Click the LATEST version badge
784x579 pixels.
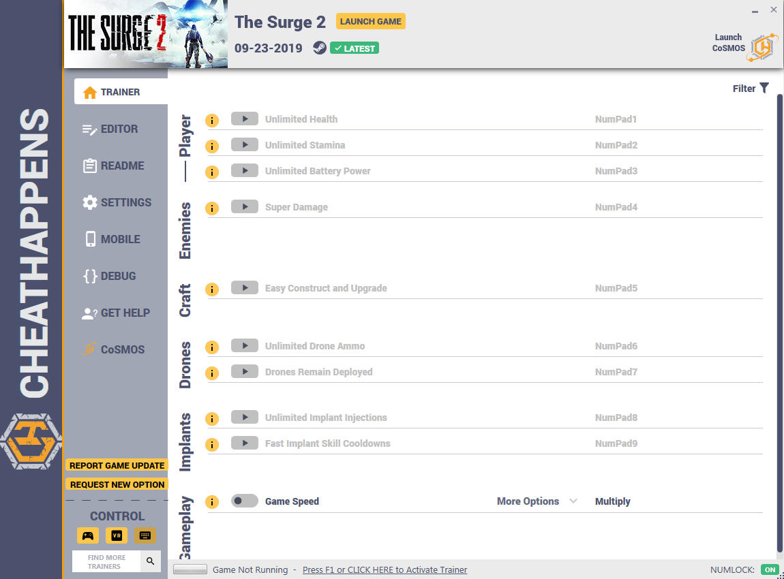(x=355, y=48)
